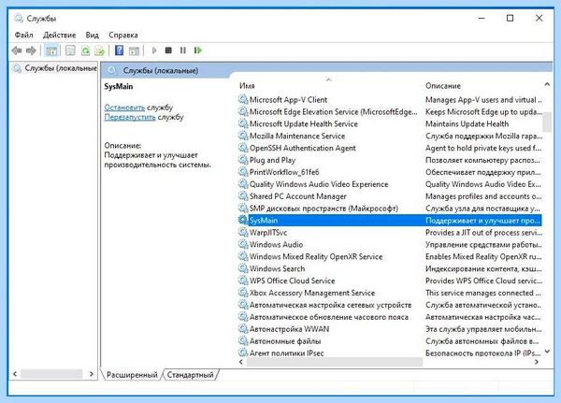Click the Restart service green icon
Viewport: 561px width, 403px height.
198,50
